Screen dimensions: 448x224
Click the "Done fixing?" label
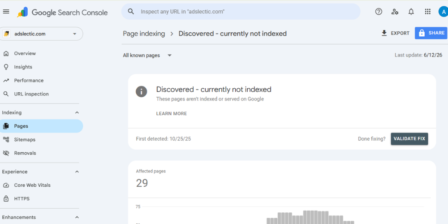[371, 139]
